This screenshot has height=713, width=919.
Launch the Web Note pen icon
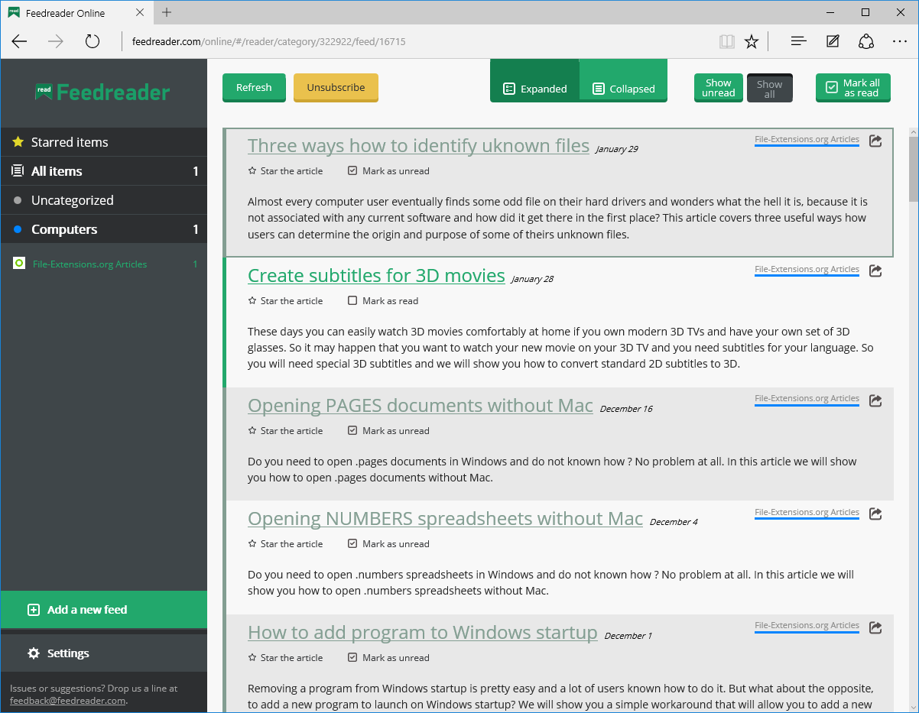832,41
